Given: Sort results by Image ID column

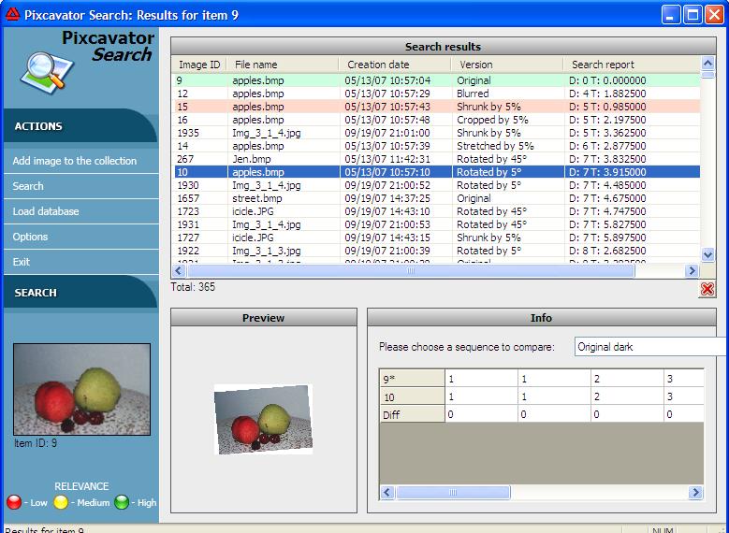Looking at the screenshot, I should [x=199, y=65].
